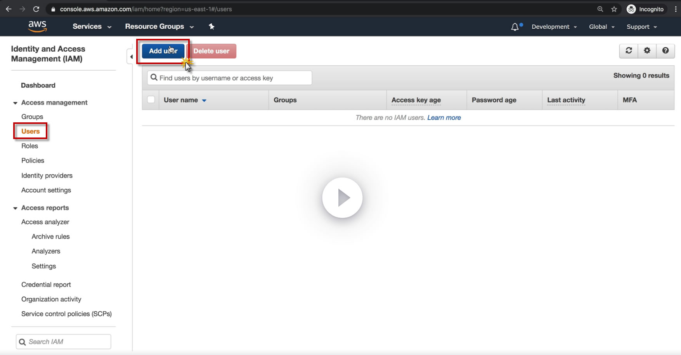Open Access analyzer
Image resolution: width=681 pixels, height=355 pixels.
point(45,222)
